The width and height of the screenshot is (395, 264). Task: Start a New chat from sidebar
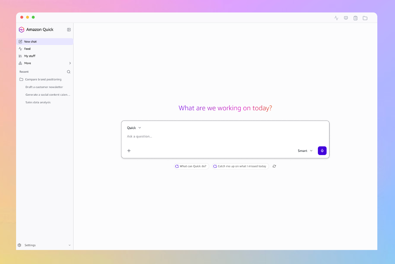45,41
